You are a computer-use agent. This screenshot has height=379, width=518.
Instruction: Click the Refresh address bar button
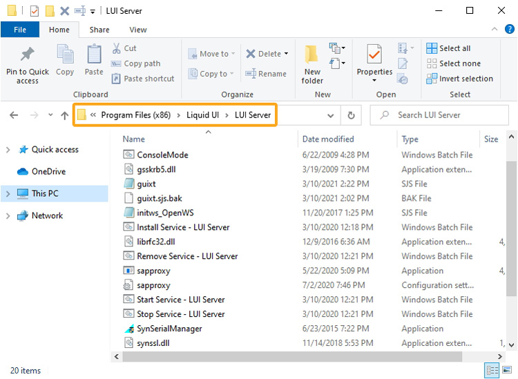pyautogui.click(x=351, y=115)
